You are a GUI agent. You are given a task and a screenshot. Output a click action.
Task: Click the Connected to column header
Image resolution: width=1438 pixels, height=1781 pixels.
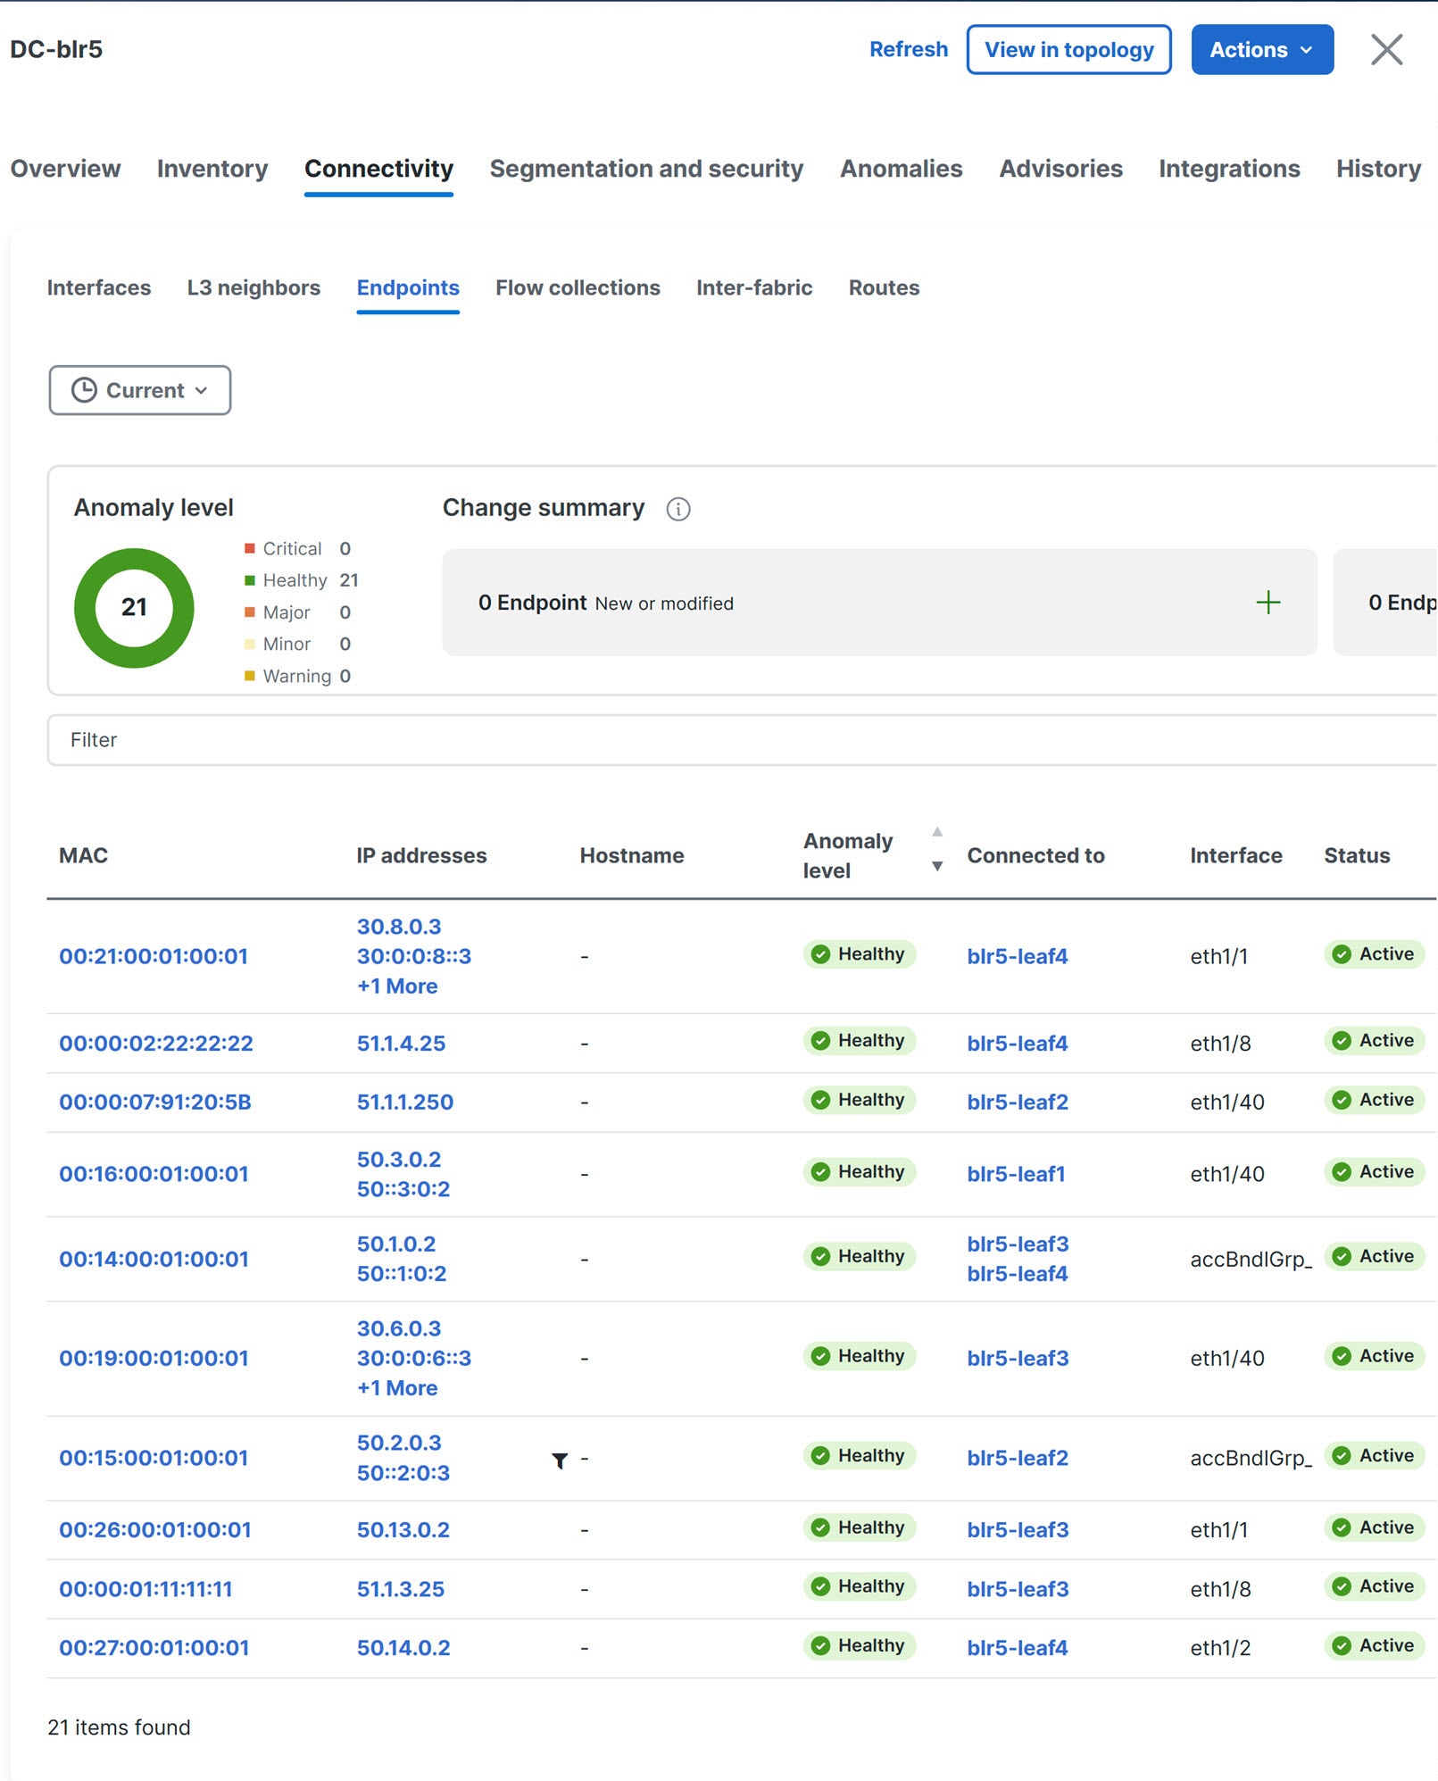1035,855
